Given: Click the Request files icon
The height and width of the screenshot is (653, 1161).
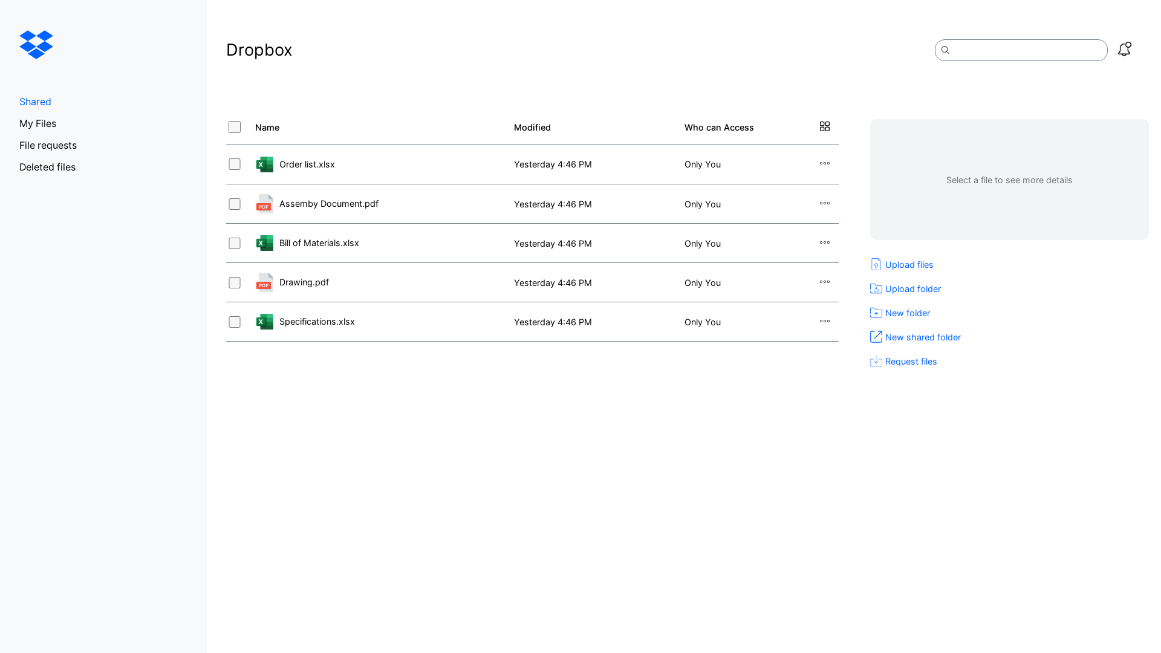Looking at the screenshot, I should tap(876, 361).
